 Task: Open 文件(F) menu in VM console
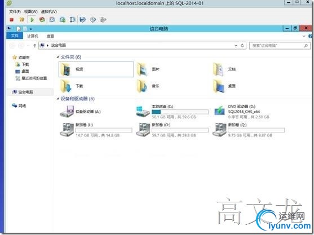click(x=15, y=12)
